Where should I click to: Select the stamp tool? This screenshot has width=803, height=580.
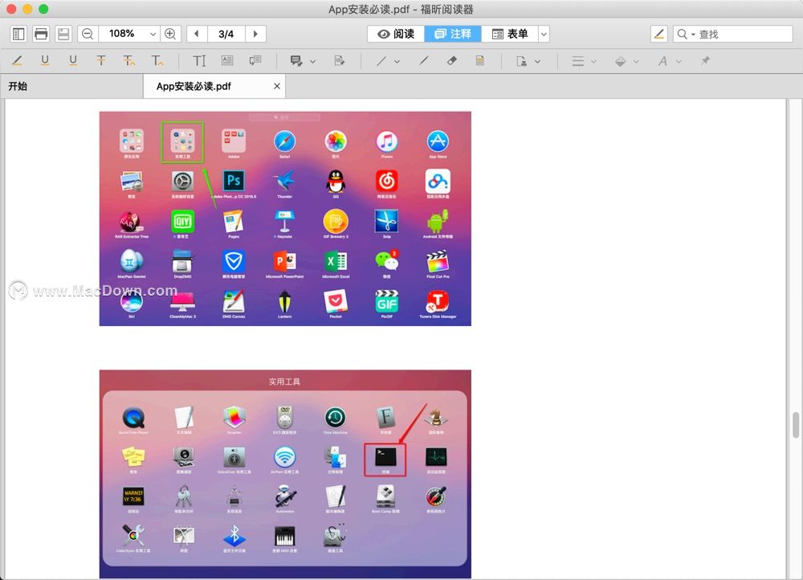[x=521, y=61]
